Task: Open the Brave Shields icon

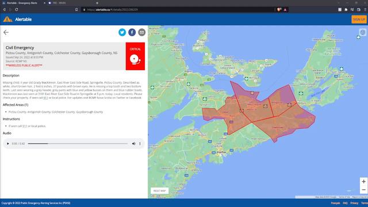Action: tap(279, 10)
